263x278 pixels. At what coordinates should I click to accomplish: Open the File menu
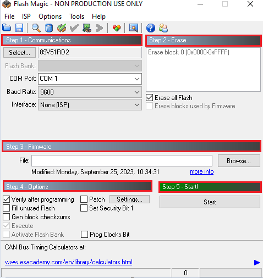point(9,16)
